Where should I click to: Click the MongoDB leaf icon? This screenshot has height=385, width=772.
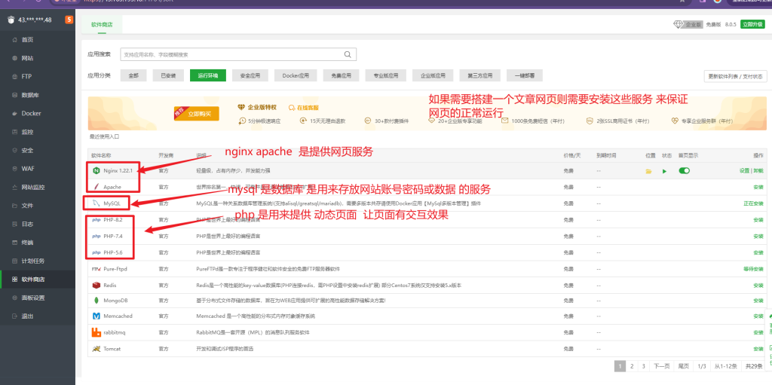96,301
